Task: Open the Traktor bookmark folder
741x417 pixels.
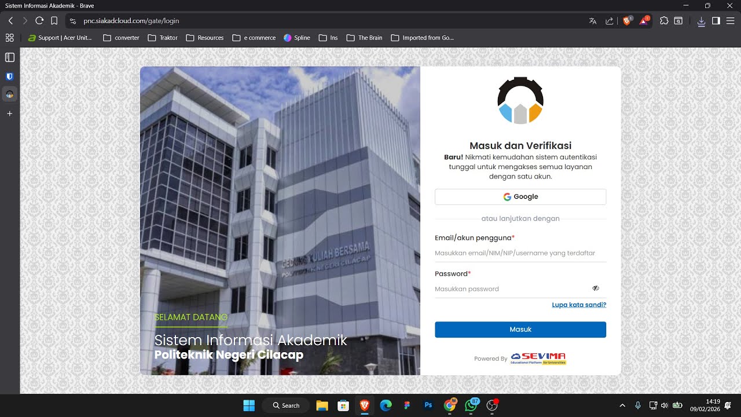Action: point(163,38)
